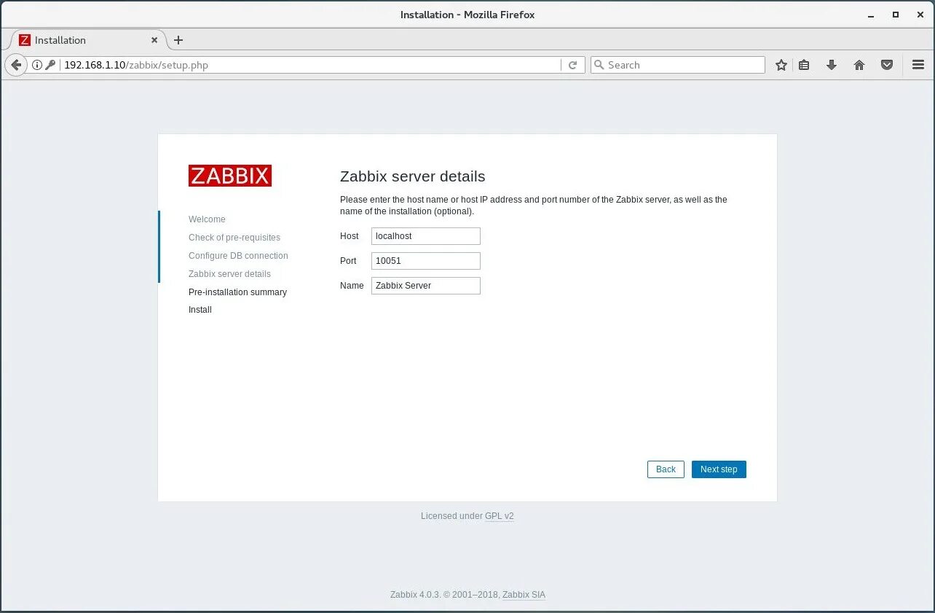The width and height of the screenshot is (935, 613).
Task: Click the key icon in the address bar
Action: click(x=50, y=65)
